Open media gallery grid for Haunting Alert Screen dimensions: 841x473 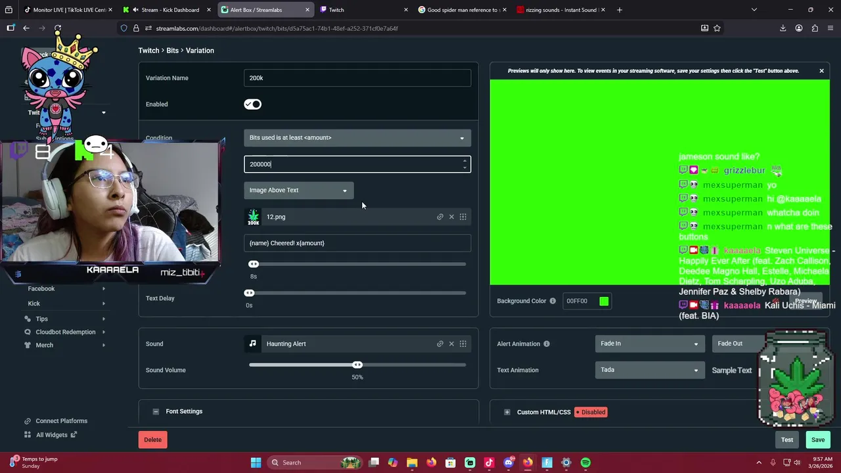click(x=463, y=344)
